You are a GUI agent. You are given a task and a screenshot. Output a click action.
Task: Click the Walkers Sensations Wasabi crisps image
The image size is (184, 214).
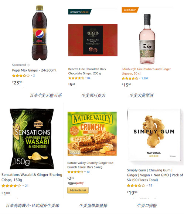tap(32, 139)
